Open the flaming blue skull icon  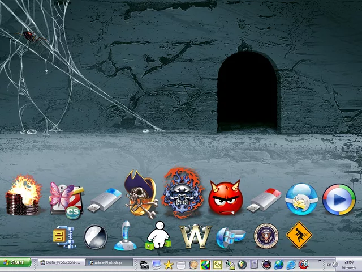point(182,193)
